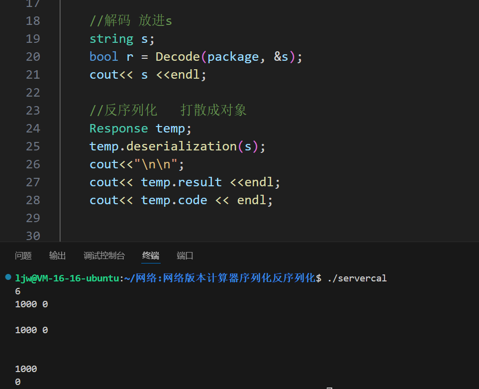Click the deserialization method name
This screenshot has height=389, width=479.
[x=182, y=146]
